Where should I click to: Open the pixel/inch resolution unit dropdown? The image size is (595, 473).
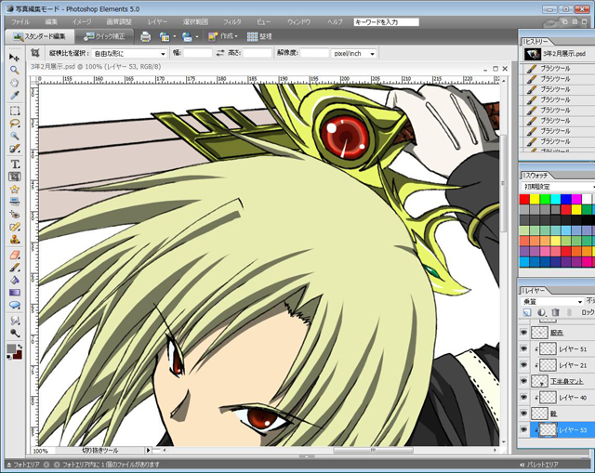click(x=353, y=54)
